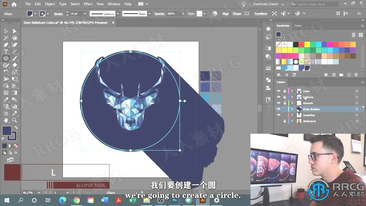
Task: Swap fill and stroke colors
Action: coord(16,128)
